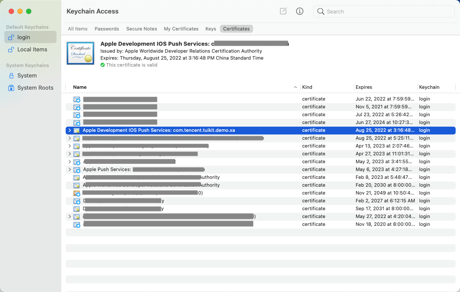The width and height of the screenshot is (460, 292).
Task: Sort the list by the Name column
Action: point(183,87)
